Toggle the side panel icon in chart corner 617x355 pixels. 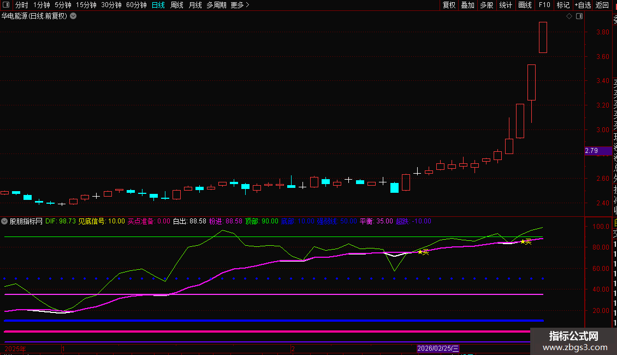[x=579, y=16]
